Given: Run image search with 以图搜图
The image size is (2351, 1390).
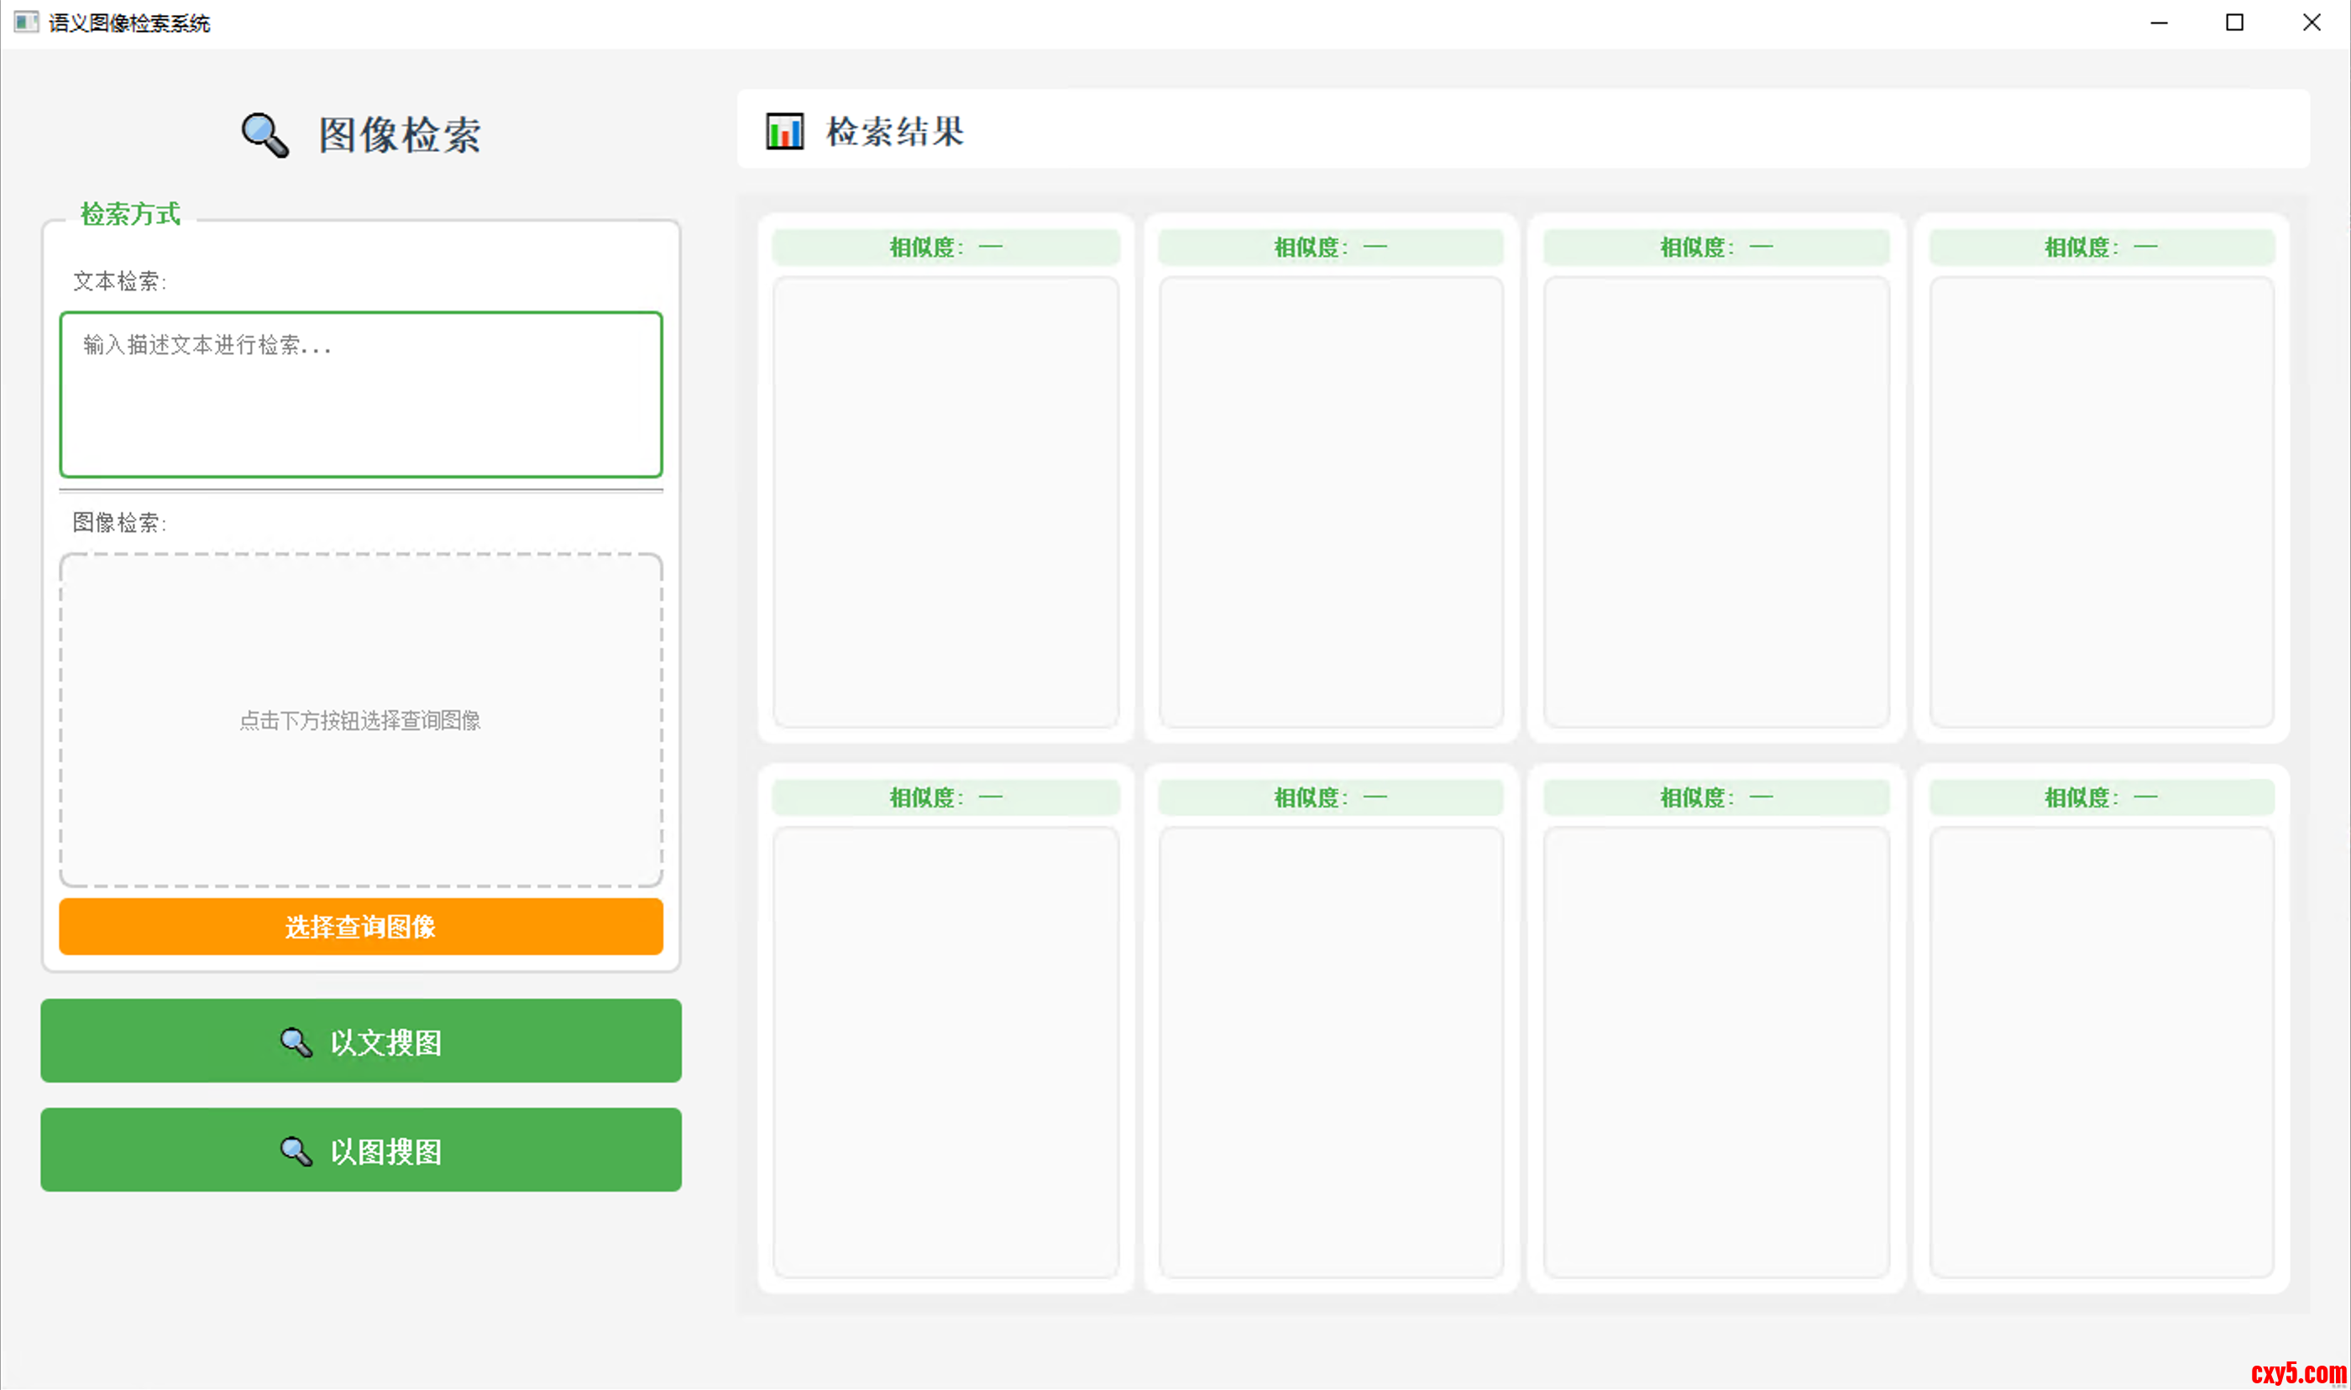Looking at the screenshot, I should 360,1149.
